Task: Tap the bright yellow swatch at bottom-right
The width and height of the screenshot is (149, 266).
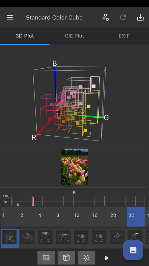Action: click(86, 131)
